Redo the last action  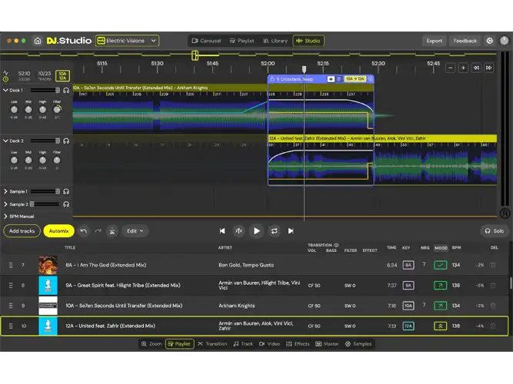coord(98,231)
